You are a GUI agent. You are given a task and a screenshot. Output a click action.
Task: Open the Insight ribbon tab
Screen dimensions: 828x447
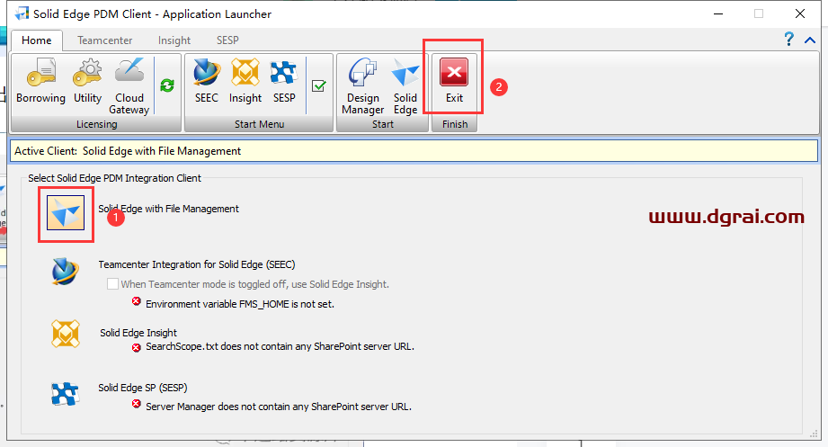tap(174, 40)
